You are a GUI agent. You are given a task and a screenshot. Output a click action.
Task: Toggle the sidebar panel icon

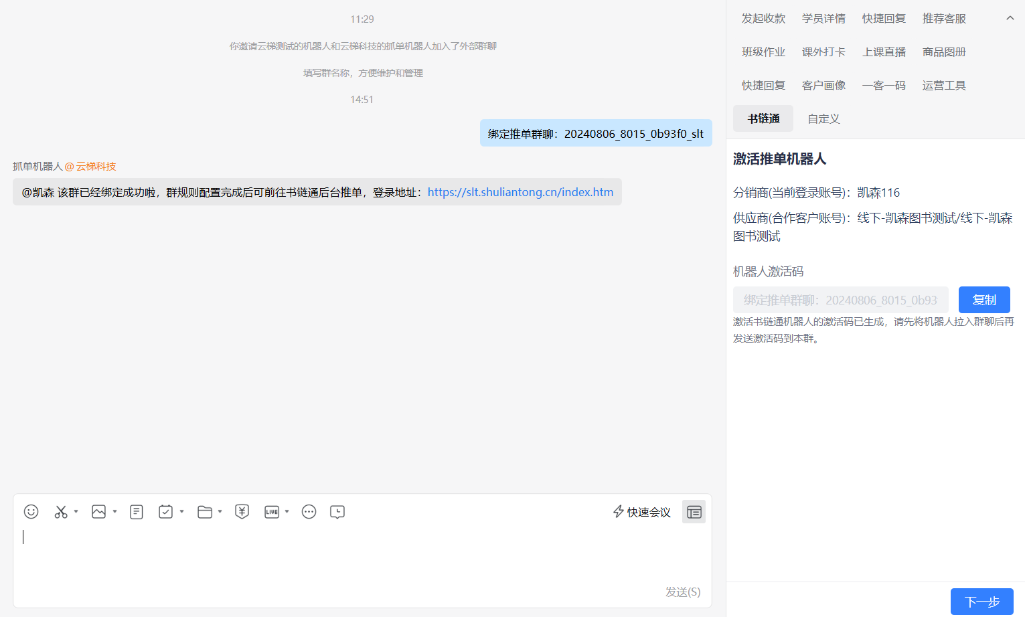click(694, 512)
